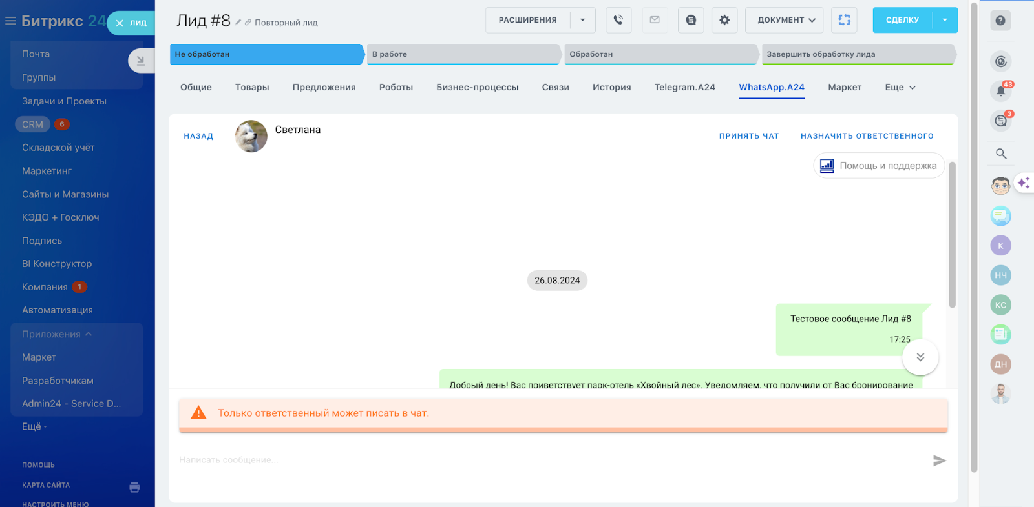Switch to the История tab
The width and height of the screenshot is (1034, 507).
pos(611,87)
